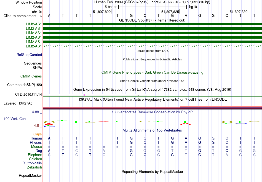The height and width of the screenshot is (182, 262).
Task: Click the LIM2-AS1 intron line with arrows
Action: (152, 46)
